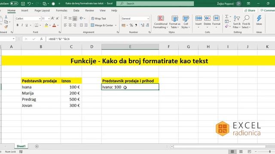Expand Name Box dropdown arrow
The height and width of the screenshot is (154, 275).
(13, 39)
